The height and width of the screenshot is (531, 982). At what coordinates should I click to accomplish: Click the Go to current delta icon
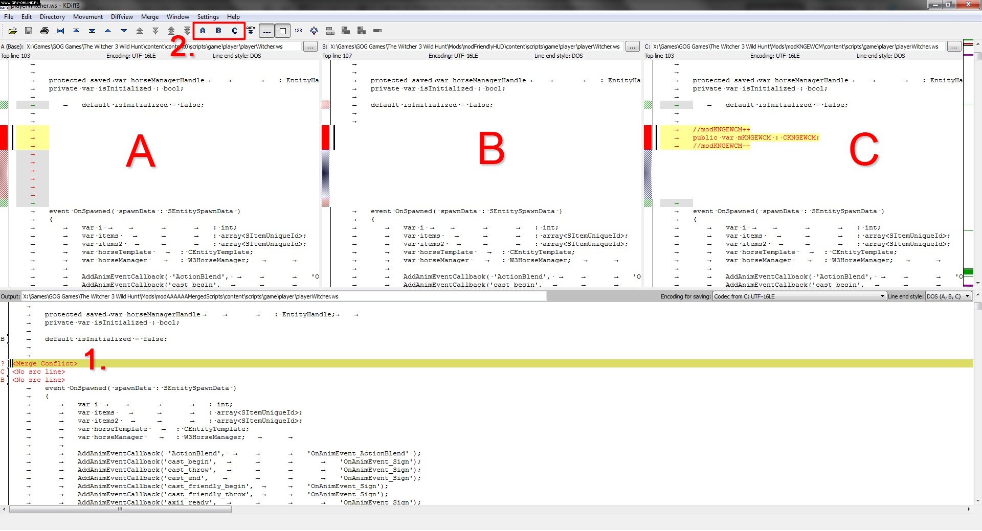click(x=60, y=31)
